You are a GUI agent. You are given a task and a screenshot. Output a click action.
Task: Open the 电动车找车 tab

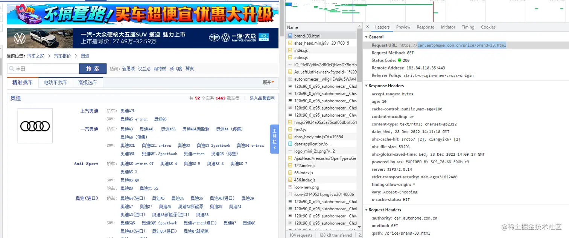pos(55,82)
